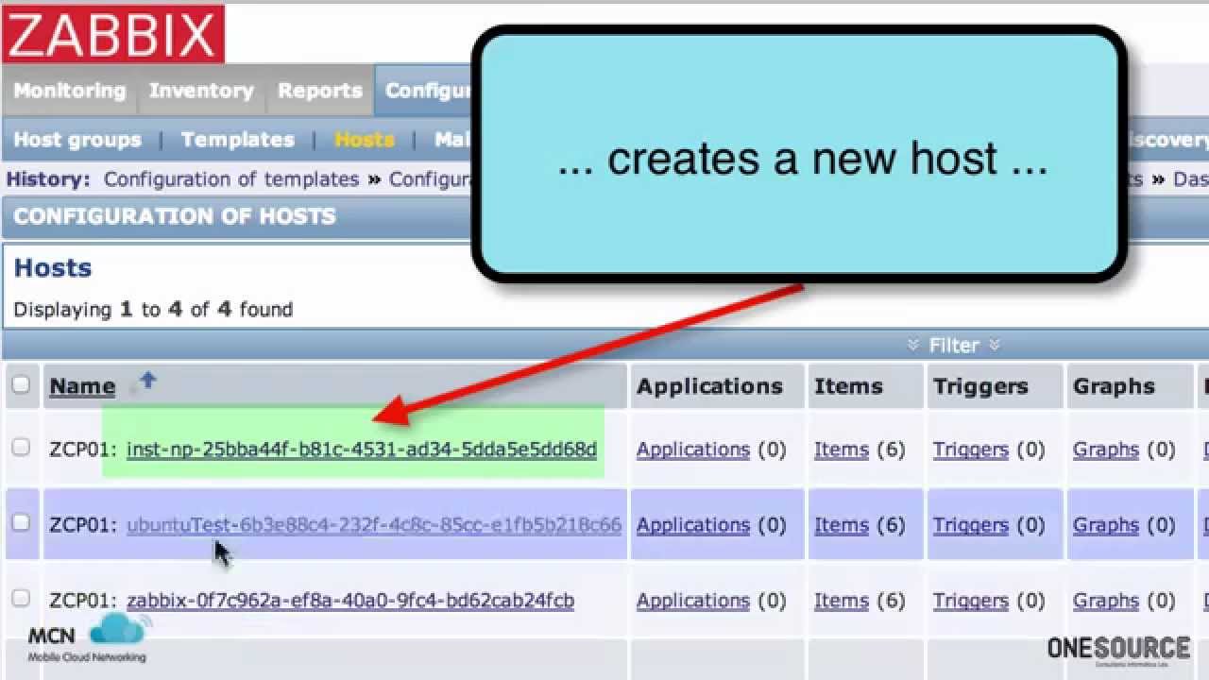Open Triggers link for ubuntuTest host
1209x680 pixels.
(x=971, y=525)
